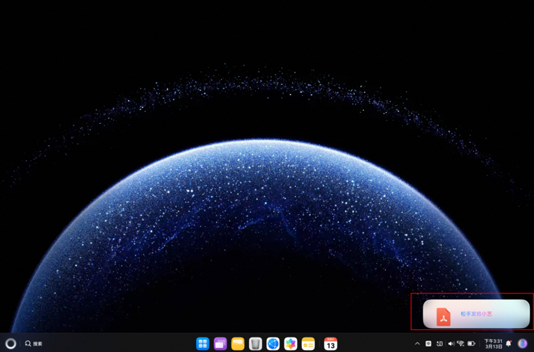Click the battery status icon
The height and width of the screenshot is (352, 534).
click(471, 344)
